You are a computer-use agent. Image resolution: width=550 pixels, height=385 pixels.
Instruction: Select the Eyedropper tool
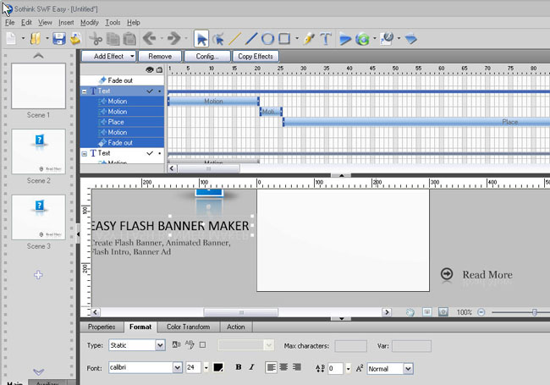[309, 39]
